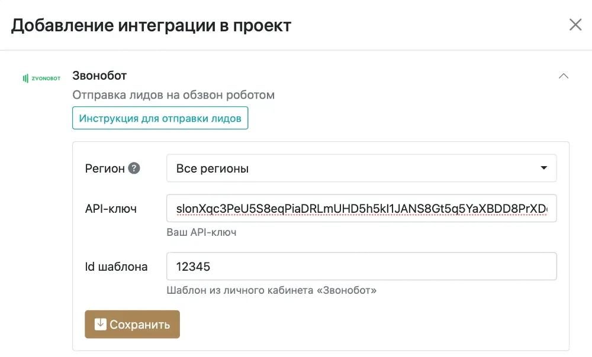Click the question mark help icon beside Регион
Viewport: 592px width, 357px height.
[134, 168]
